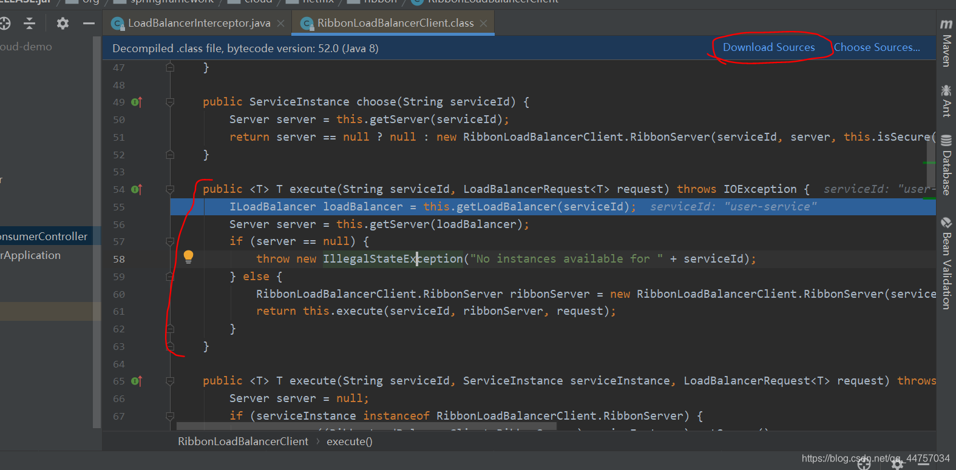Click the yellow intention lightbulb on line 58
The image size is (956, 470).
[188, 257]
